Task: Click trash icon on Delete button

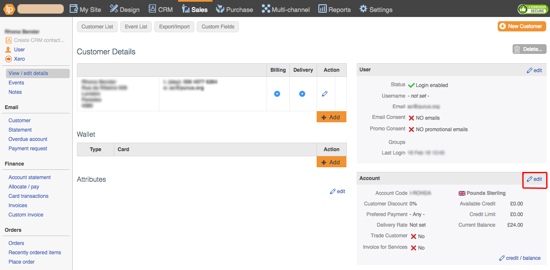Action: (x=517, y=49)
